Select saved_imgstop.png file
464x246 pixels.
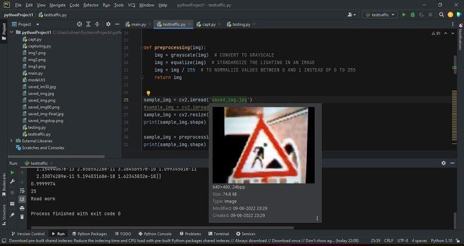click(42, 121)
